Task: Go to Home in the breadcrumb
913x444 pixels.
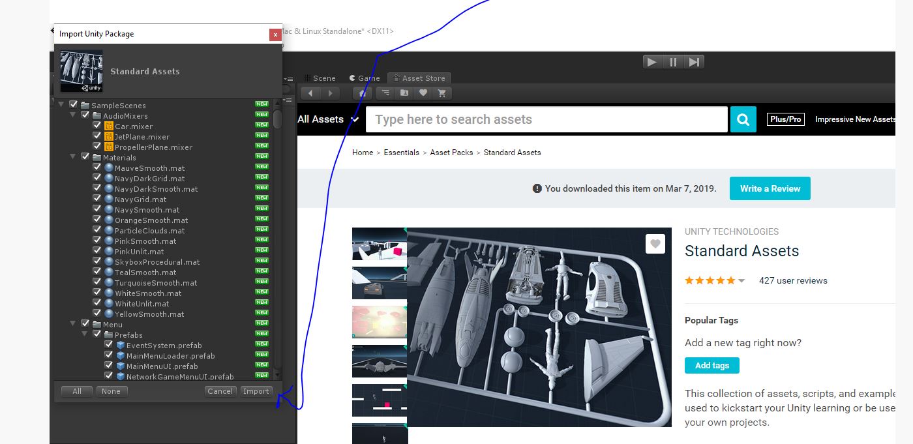Action: [363, 153]
